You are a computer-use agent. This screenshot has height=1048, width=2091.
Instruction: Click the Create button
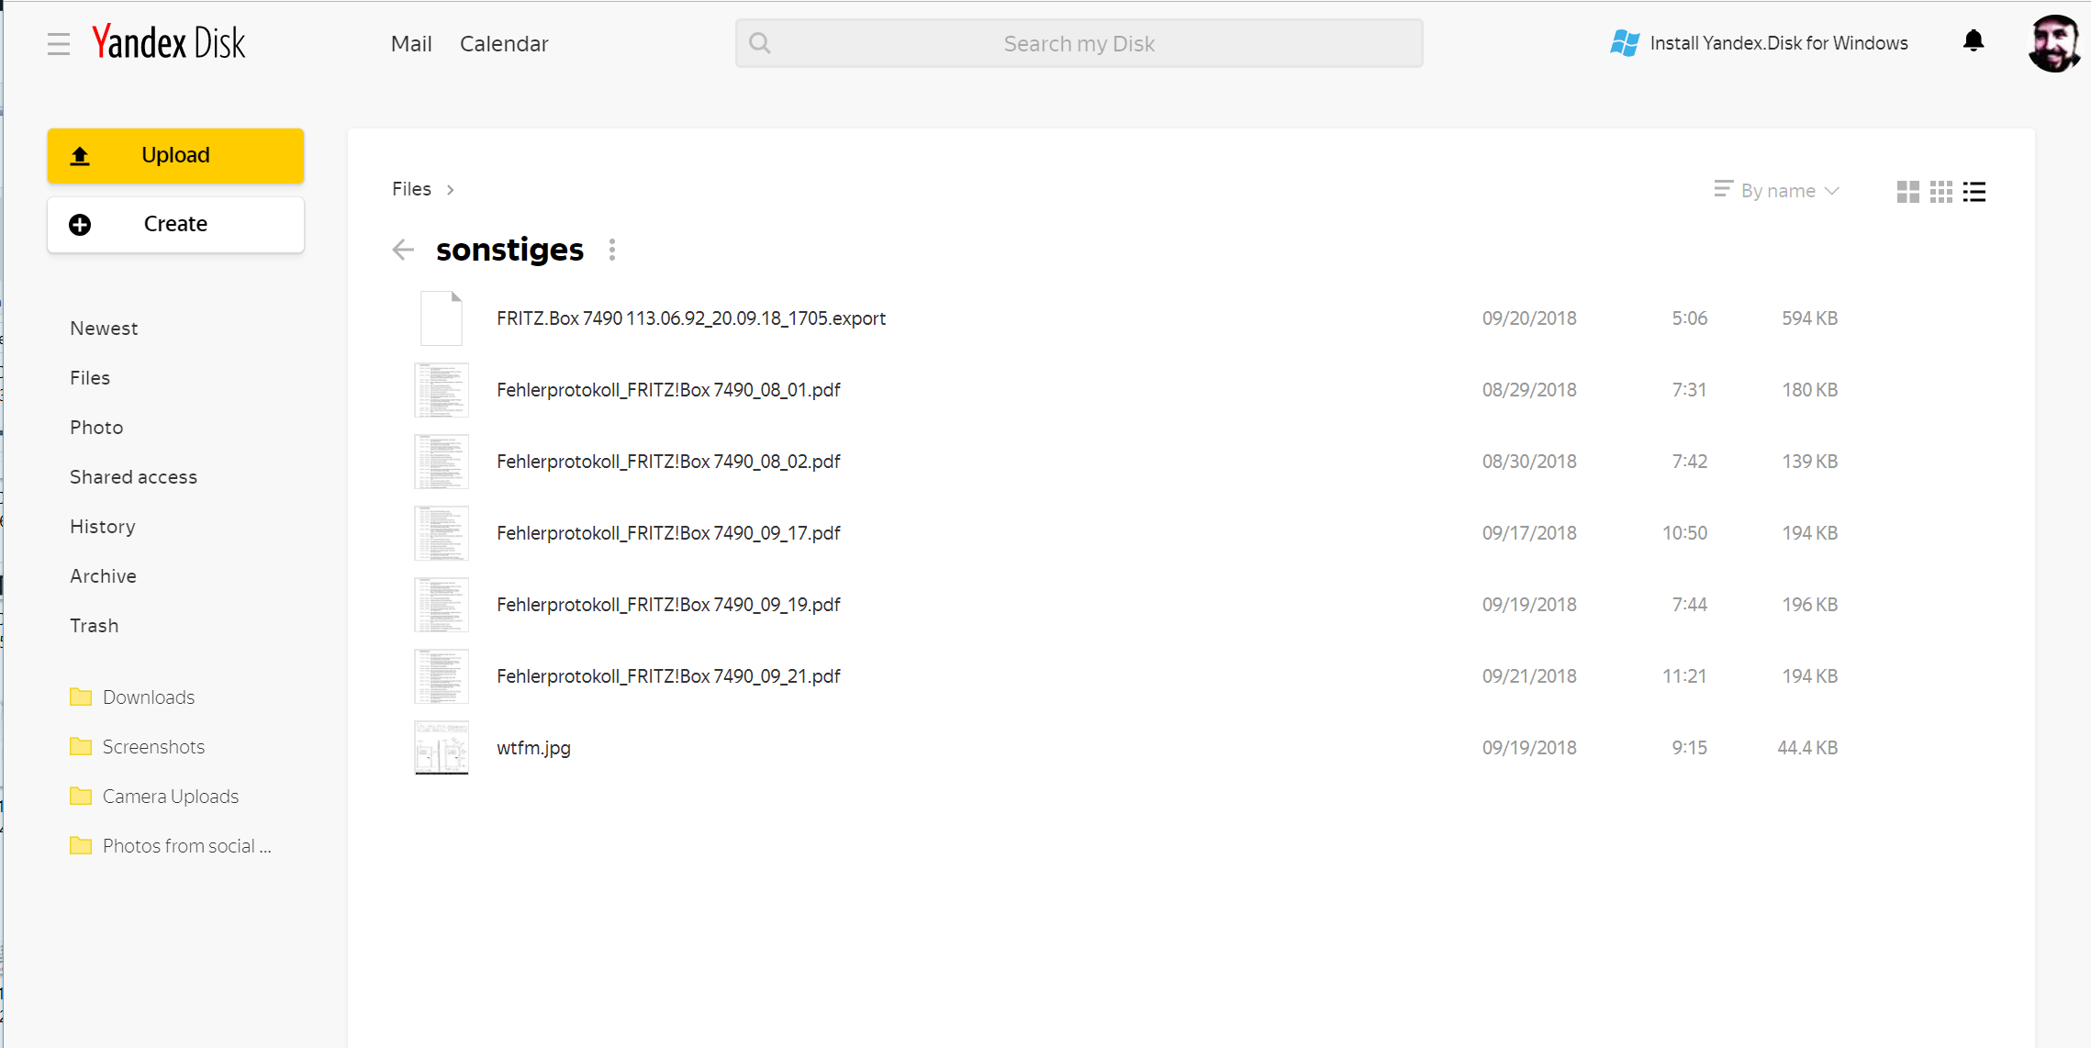coord(175,224)
